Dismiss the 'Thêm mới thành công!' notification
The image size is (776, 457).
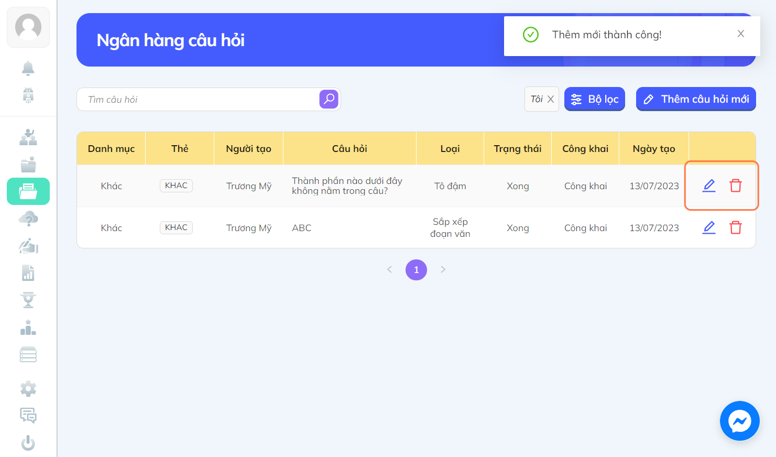click(741, 34)
